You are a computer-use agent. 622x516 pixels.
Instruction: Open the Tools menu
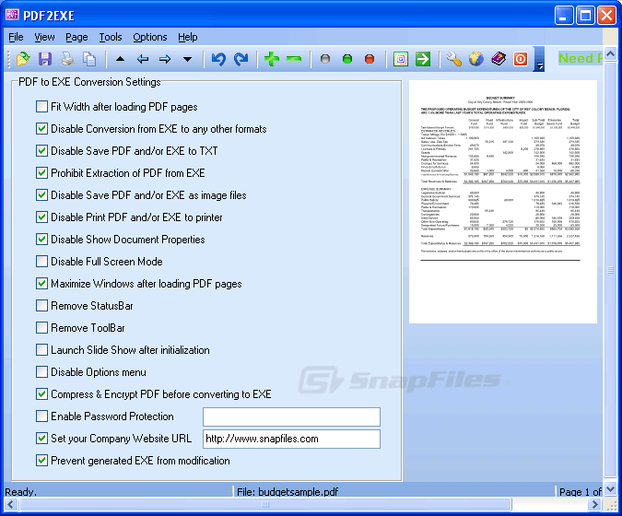tap(111, 37)
